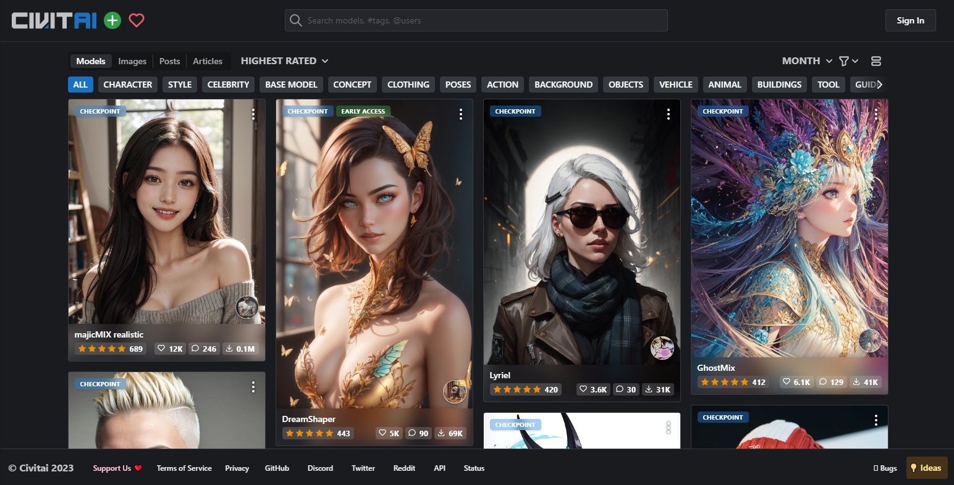Click the Sign In button

(x=910, y=20)
